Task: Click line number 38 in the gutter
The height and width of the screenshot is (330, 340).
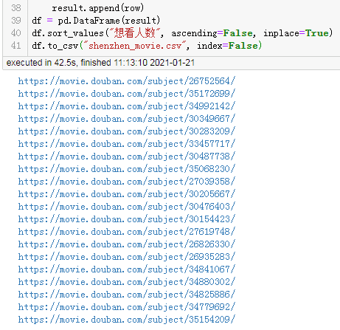Action: click(x=16, y=8)
